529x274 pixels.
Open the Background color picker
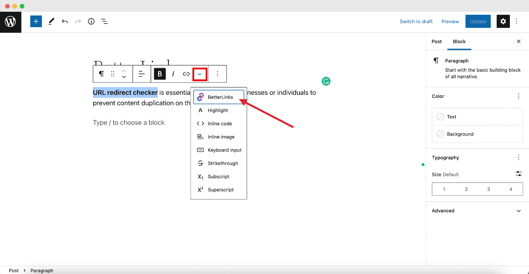[x=477, y=134]
